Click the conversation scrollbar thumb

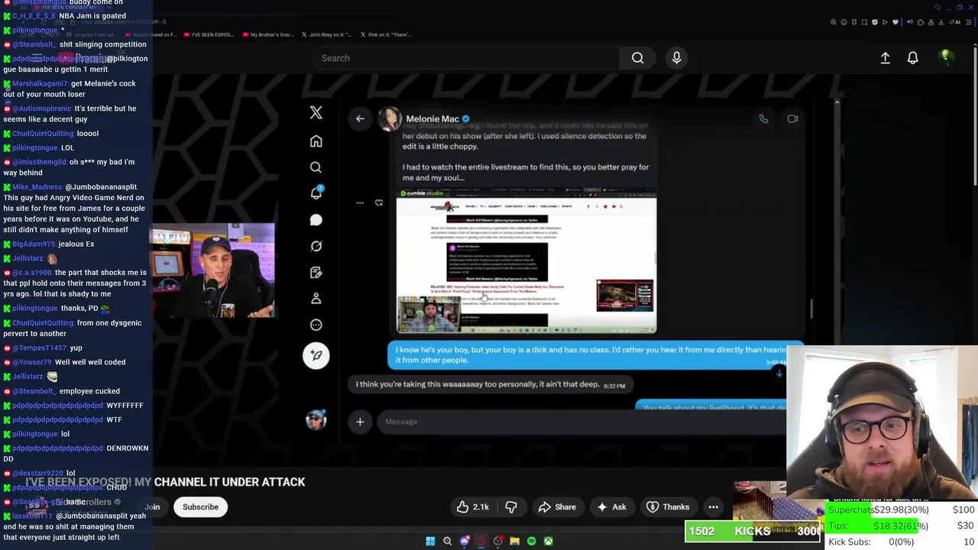811,308
